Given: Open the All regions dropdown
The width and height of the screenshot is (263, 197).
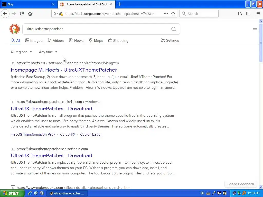Looking at the screenshot, I should click(21, 52).
